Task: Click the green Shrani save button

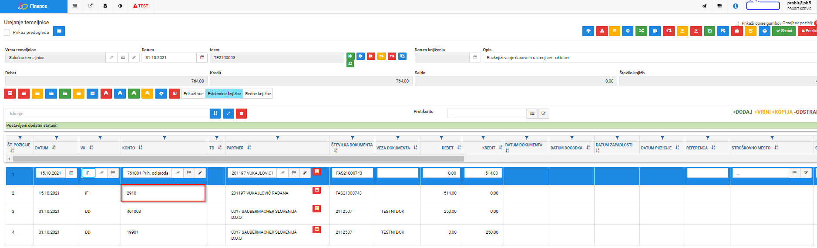Action: [783, 31]
